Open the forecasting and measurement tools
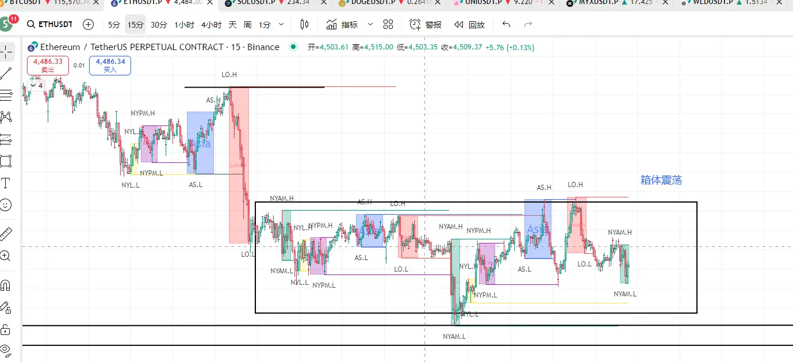Viewport: 793px width, 362px height. point(6,139)
